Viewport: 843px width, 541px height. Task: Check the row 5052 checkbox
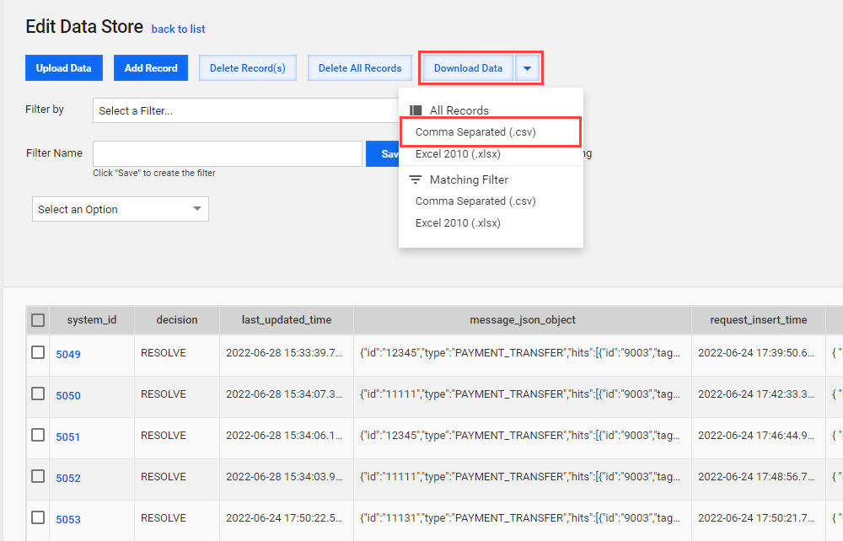(38, 476)
